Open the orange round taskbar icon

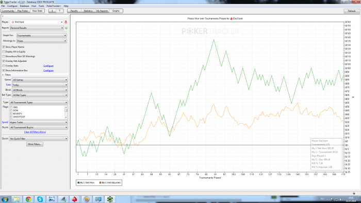(87, 199)
